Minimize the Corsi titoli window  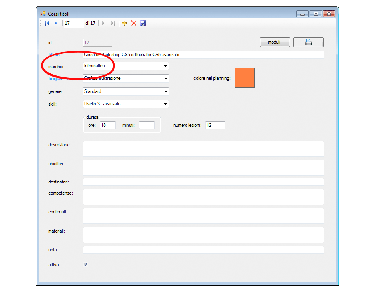pos(302,14)
